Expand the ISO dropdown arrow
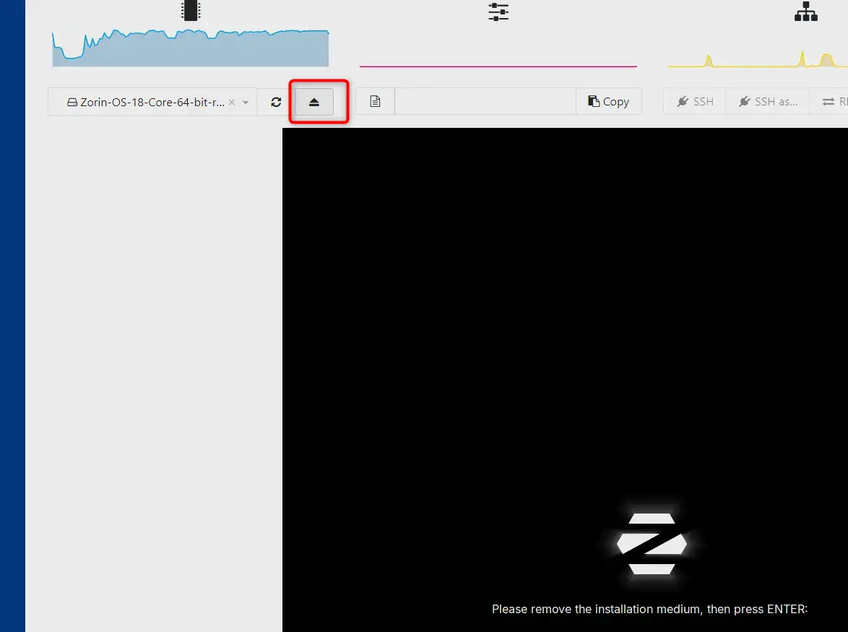The width and height of the screenshot is (848, 632). click(246, 103)
